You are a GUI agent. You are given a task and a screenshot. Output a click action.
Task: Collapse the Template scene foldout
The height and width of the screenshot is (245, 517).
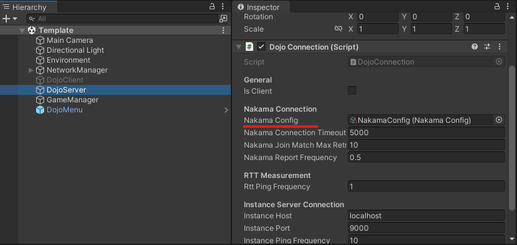pos(22,30)
